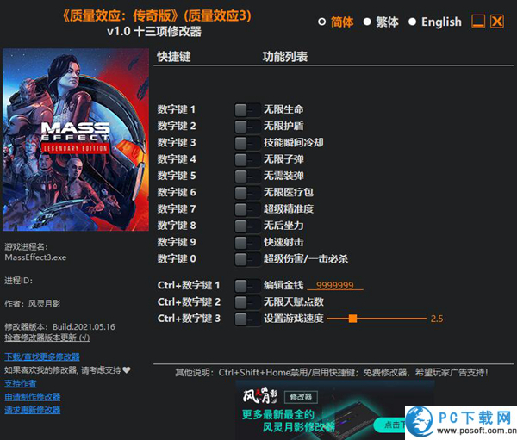Close the trainer with the X button
The width and height of the screenshot is (517, 440).
coord(497,22)
